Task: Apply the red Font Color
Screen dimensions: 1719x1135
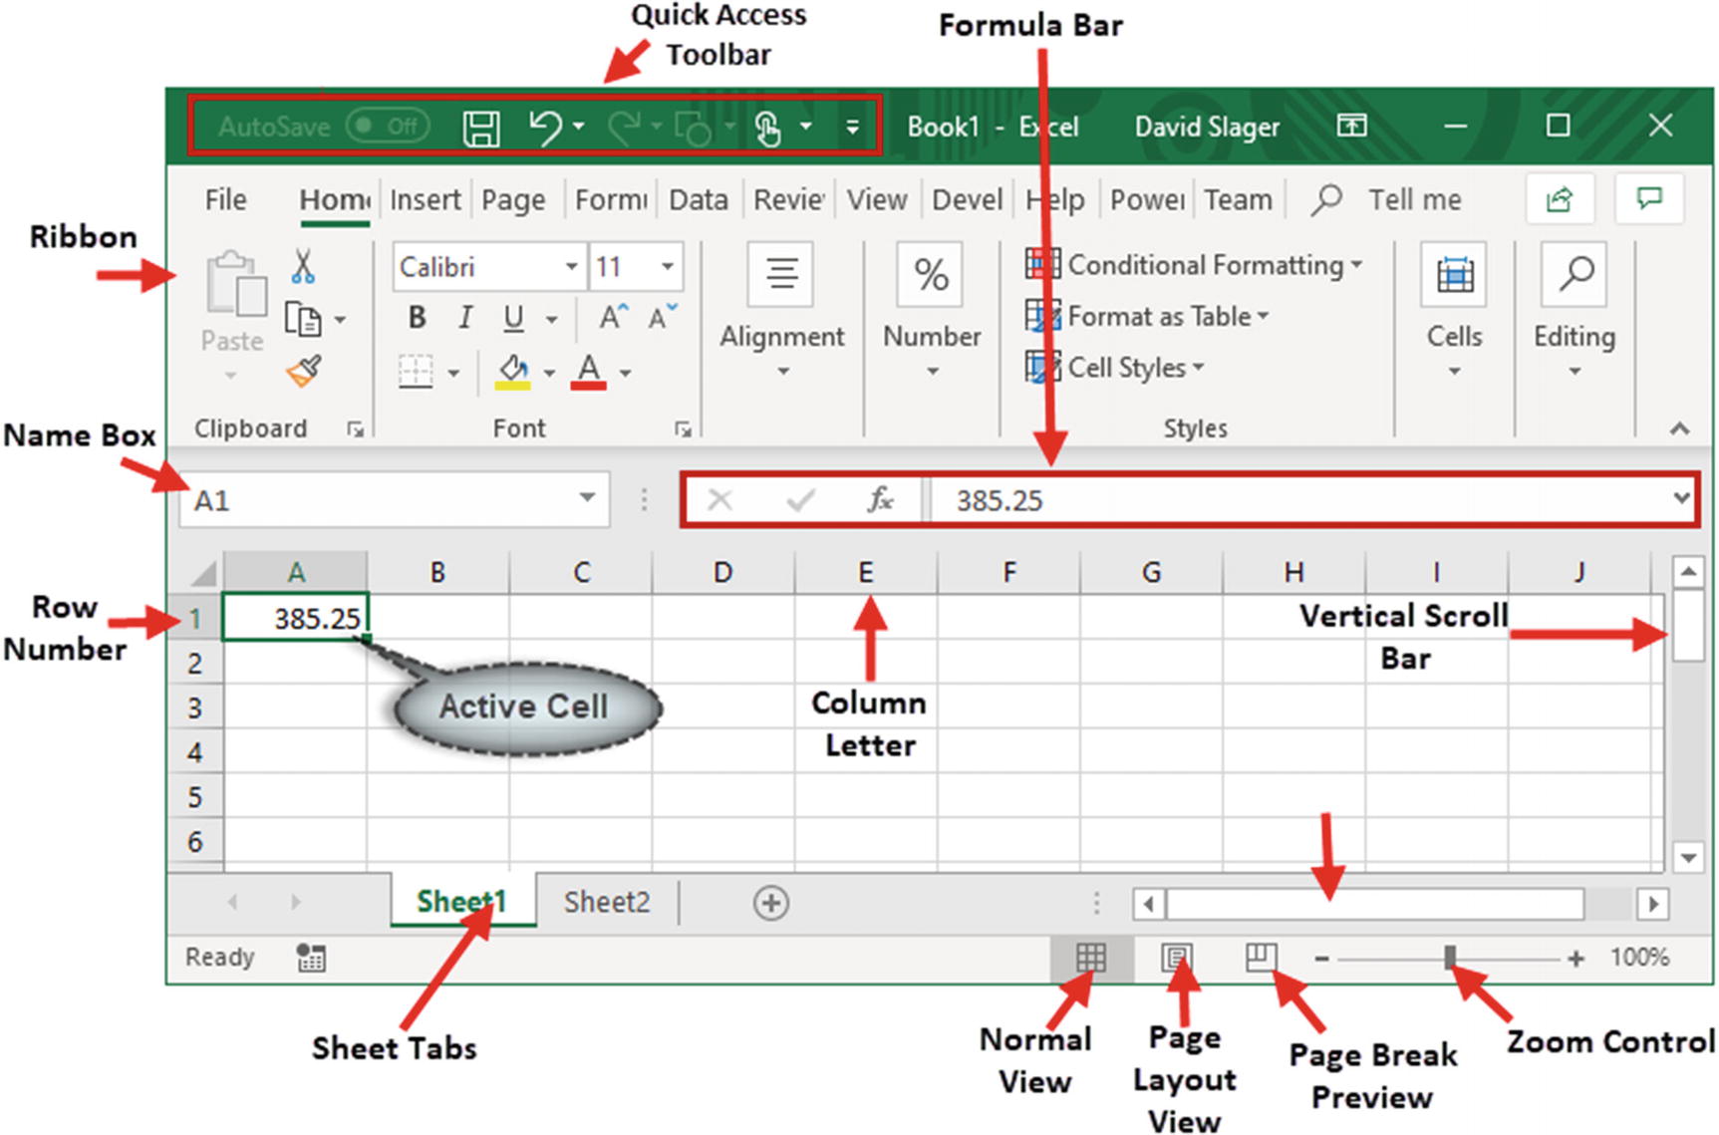Action: [589, 372]
